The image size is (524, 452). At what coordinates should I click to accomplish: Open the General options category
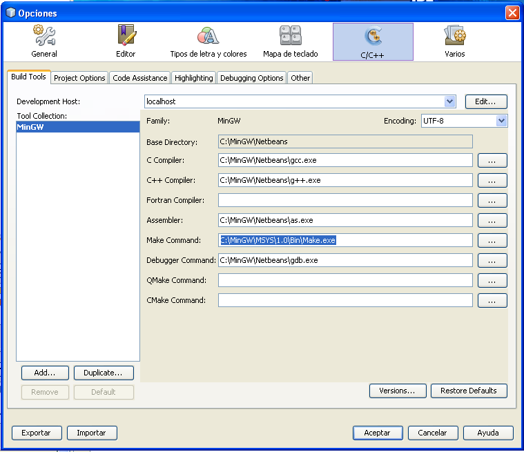(x=44, y=41)
